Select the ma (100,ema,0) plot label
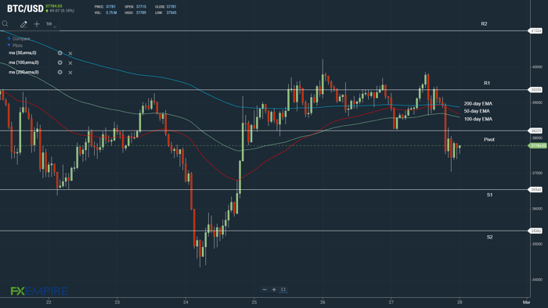 click(x=23, y=63)
